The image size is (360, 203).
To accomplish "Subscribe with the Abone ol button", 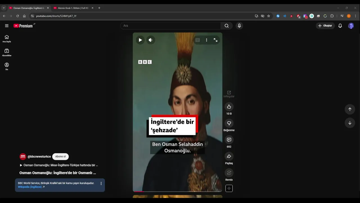I will 60,156.
